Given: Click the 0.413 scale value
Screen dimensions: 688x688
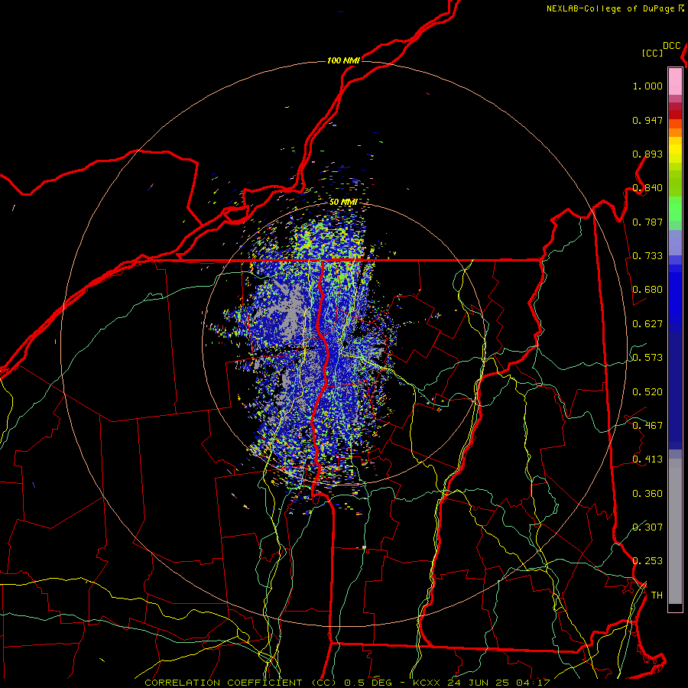Looking at the screenshot, I should 647,459.
